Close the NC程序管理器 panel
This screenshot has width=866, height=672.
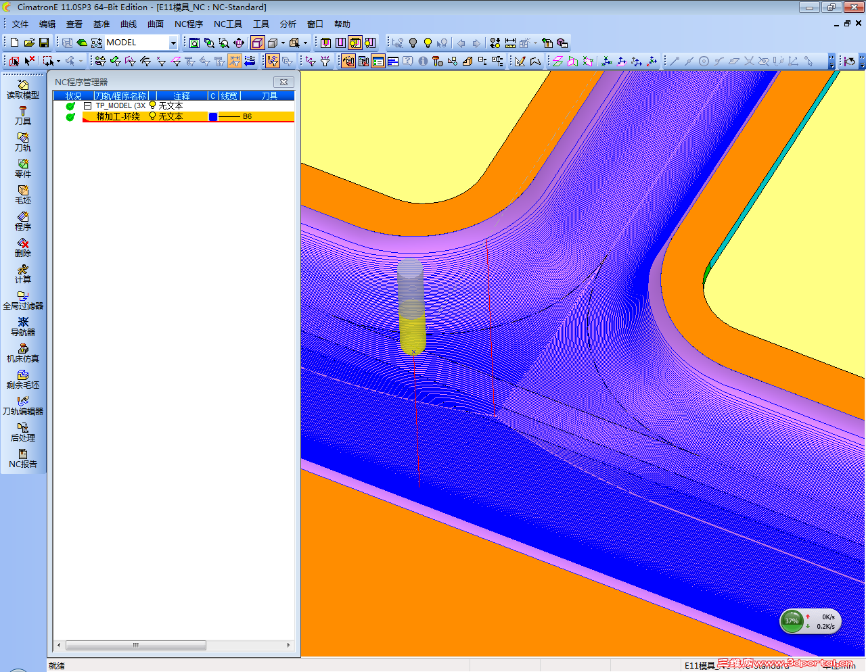pyautogui.click(x=284, y=82)
